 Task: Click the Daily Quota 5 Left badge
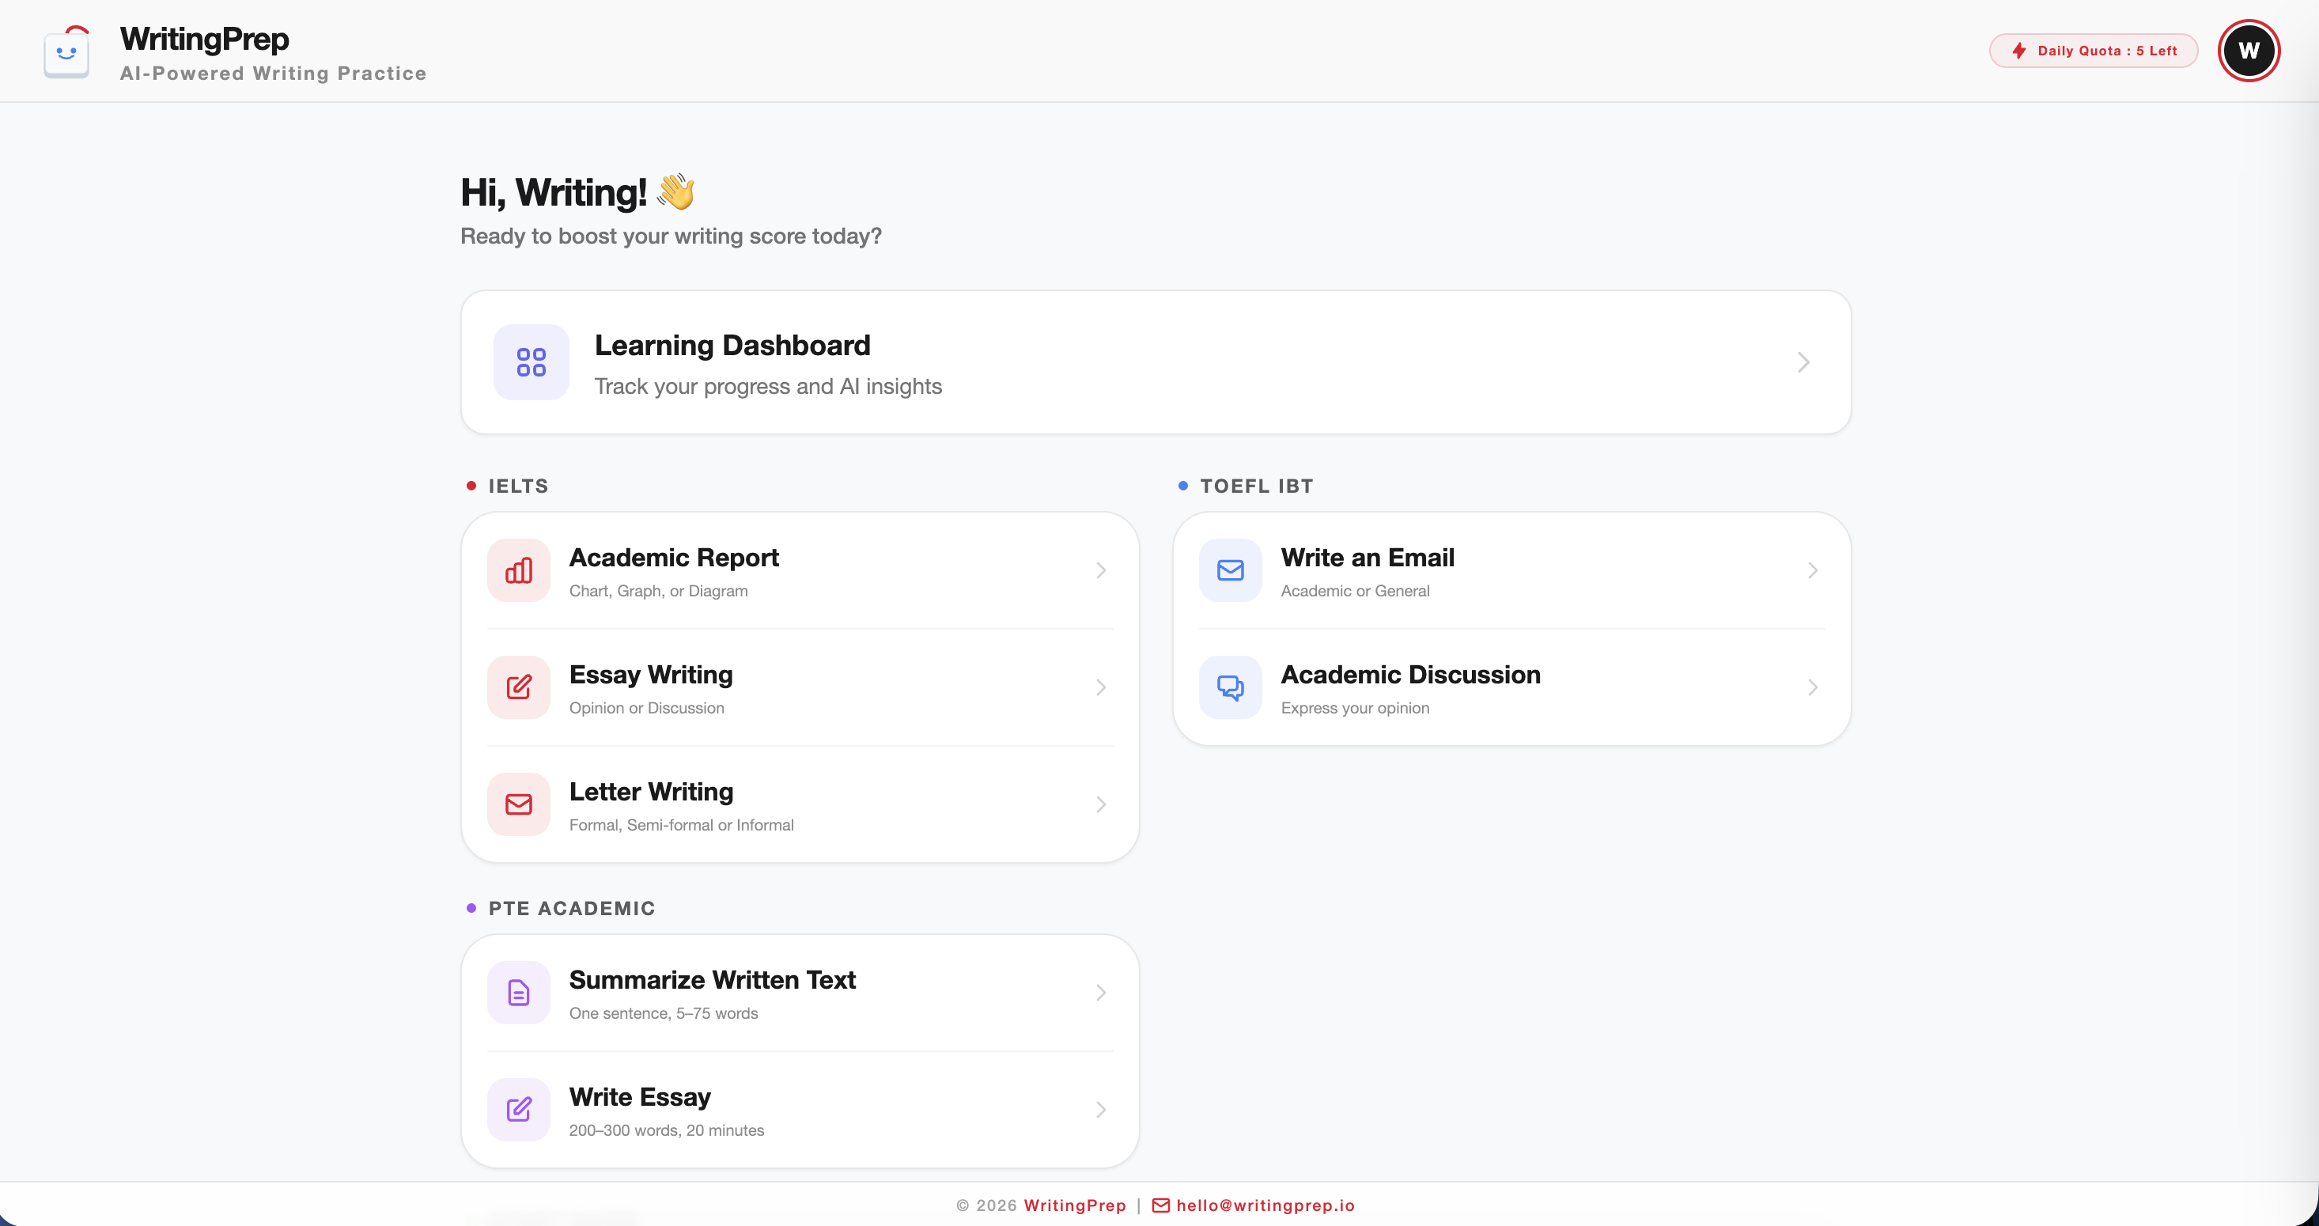[x=2093, y=51]
